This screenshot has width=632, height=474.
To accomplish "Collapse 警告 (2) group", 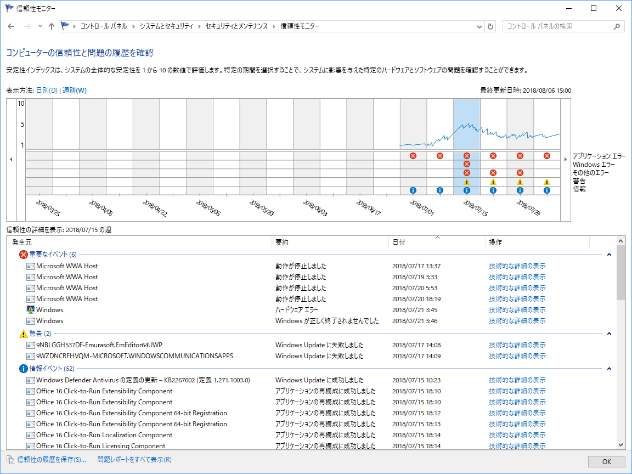I will click(x=609, y=334).
